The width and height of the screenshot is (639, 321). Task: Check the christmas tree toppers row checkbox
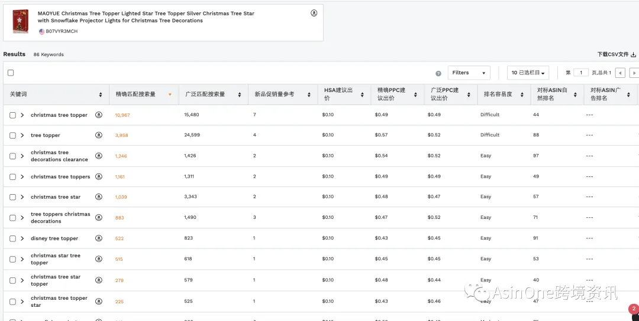[x=12, y=177]
